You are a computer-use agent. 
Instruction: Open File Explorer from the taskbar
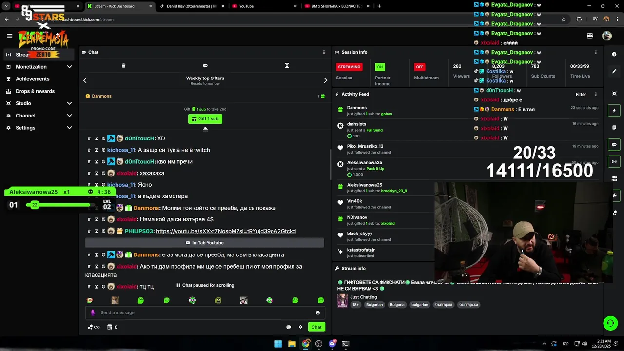point(292,344)
